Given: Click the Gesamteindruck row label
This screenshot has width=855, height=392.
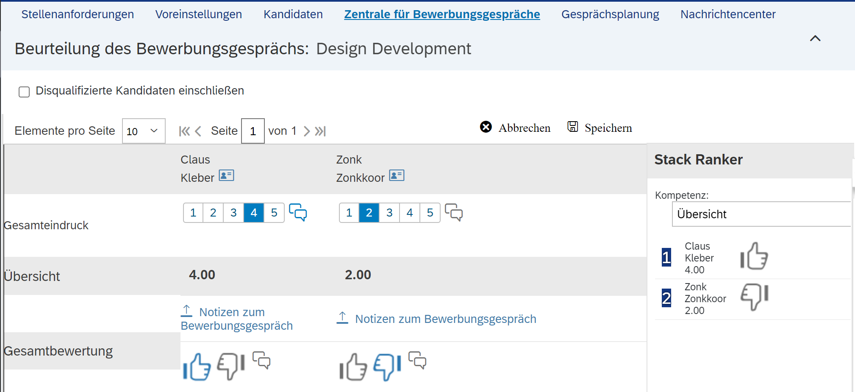Looking at the screenshot, I should [x=46, y=225].
